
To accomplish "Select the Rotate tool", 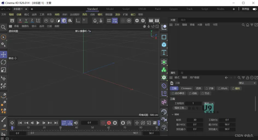I will coord(4,62).
